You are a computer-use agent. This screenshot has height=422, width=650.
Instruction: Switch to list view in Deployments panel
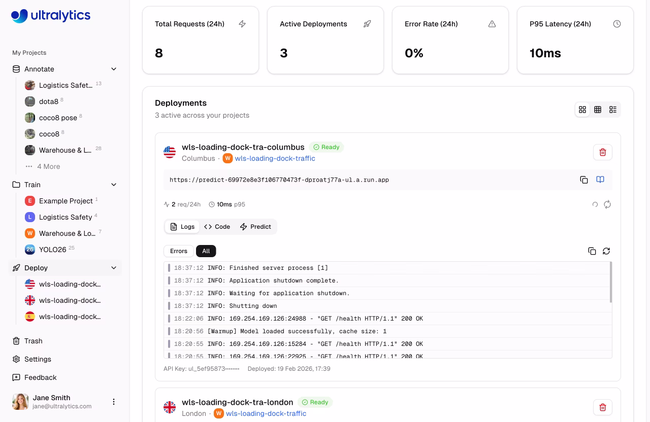(x=613, y=109)
